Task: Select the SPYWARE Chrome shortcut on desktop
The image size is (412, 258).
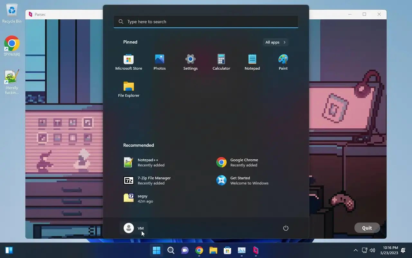Action: 12,46
